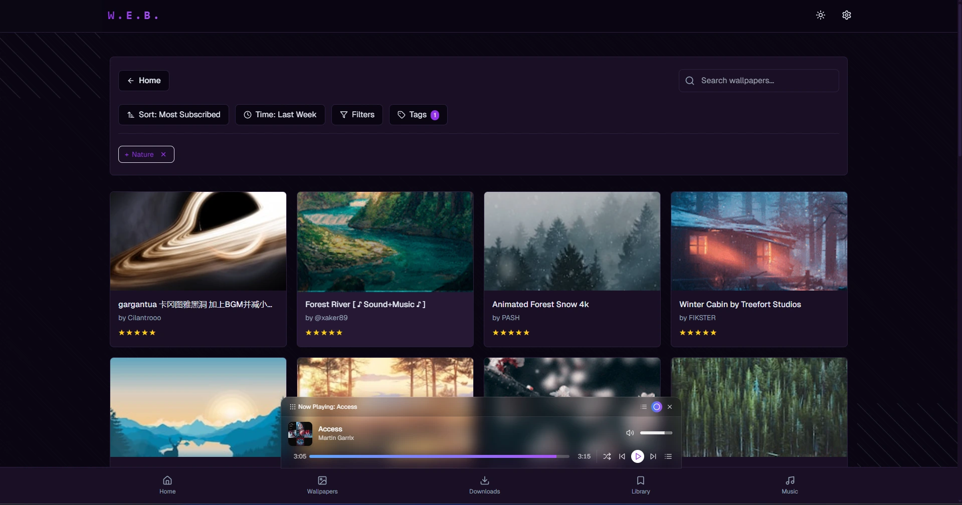Click the W.E.B. logo
The image size is (962, 505).
coord(133,15)
